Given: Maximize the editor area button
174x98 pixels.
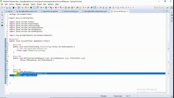Looking at the screenshot, I should (x=167, y=11).
